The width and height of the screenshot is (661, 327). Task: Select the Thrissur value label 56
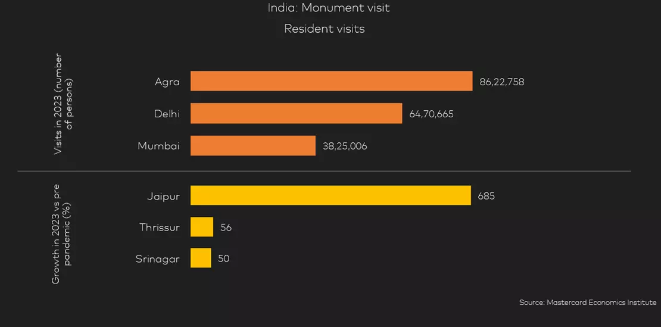226,228
